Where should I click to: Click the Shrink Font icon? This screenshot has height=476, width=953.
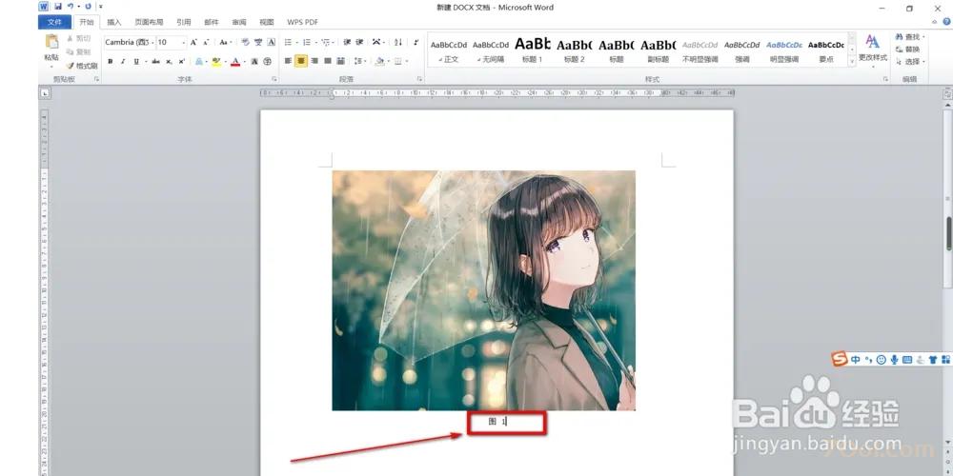click(206, 43)
